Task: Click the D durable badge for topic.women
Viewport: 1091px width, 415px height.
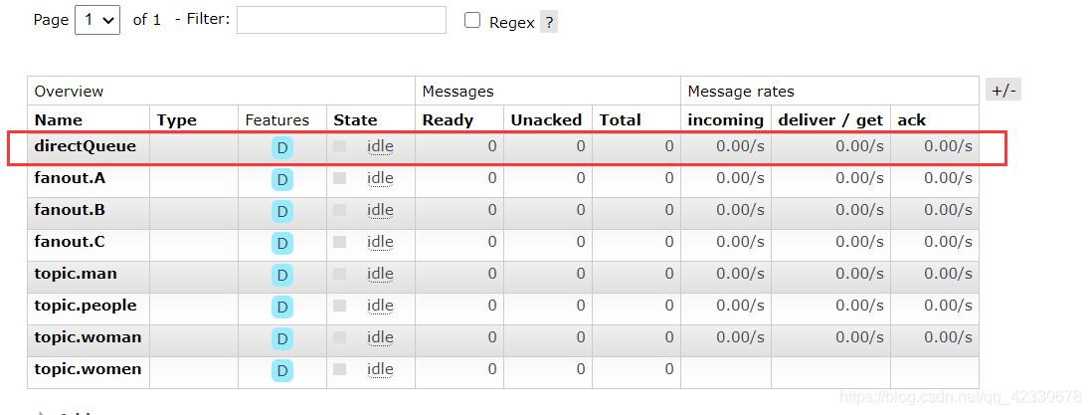Action: 281,370
